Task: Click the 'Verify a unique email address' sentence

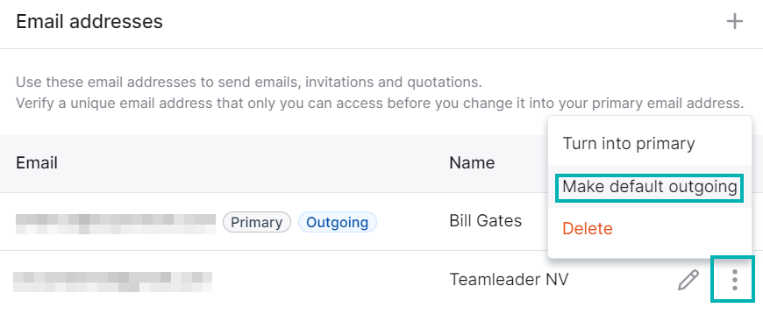Action: point(380,104)
